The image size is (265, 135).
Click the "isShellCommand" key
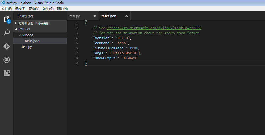[109, 48]
